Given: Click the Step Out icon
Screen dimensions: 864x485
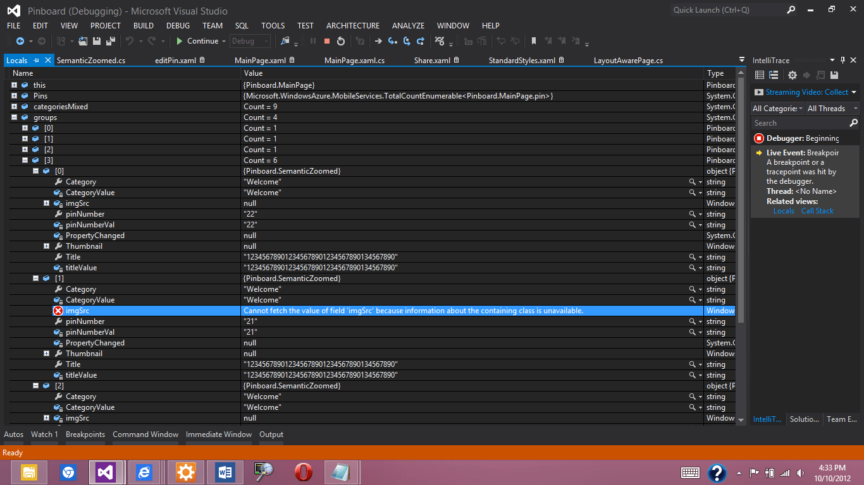Looking at the screenshot, I should 421,41.
